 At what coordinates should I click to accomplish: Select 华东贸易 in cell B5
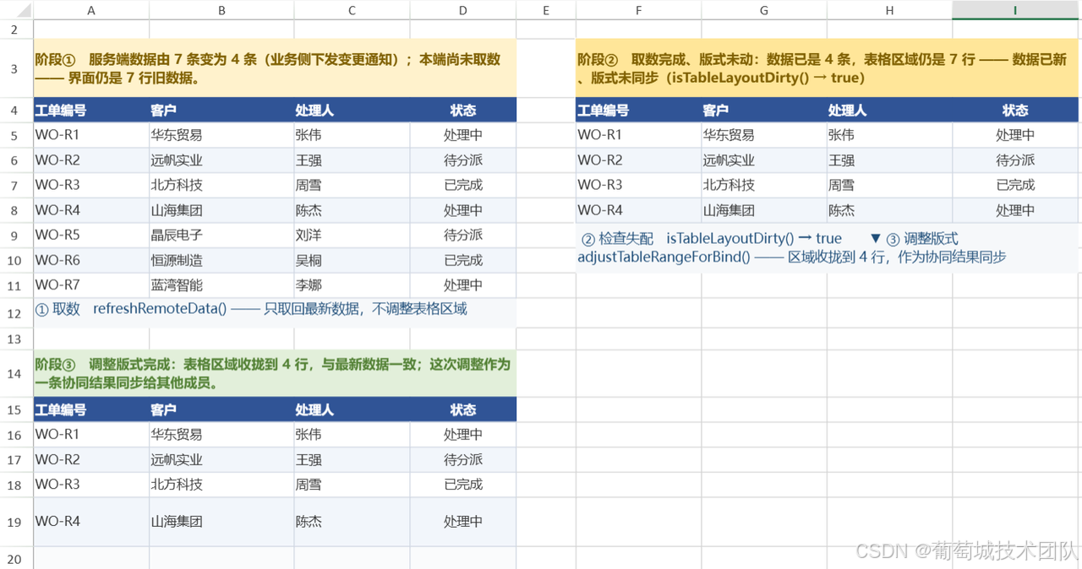[221, 135]
